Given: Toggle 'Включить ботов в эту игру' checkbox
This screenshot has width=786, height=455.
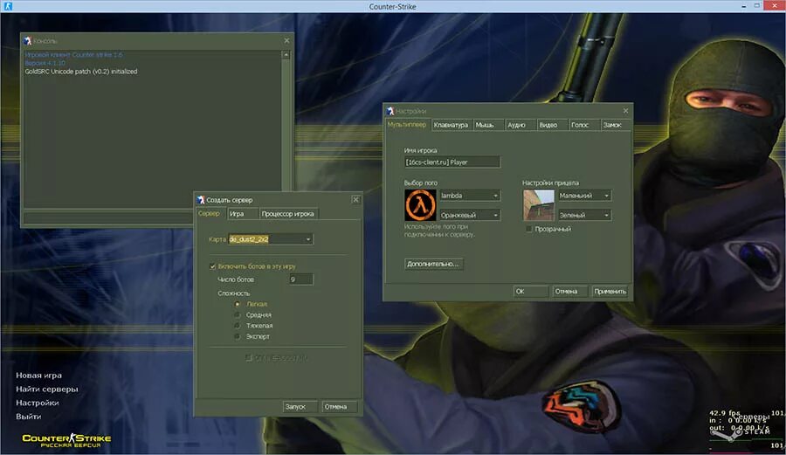Looking at the screenshot, I should [x=212, y=266].
